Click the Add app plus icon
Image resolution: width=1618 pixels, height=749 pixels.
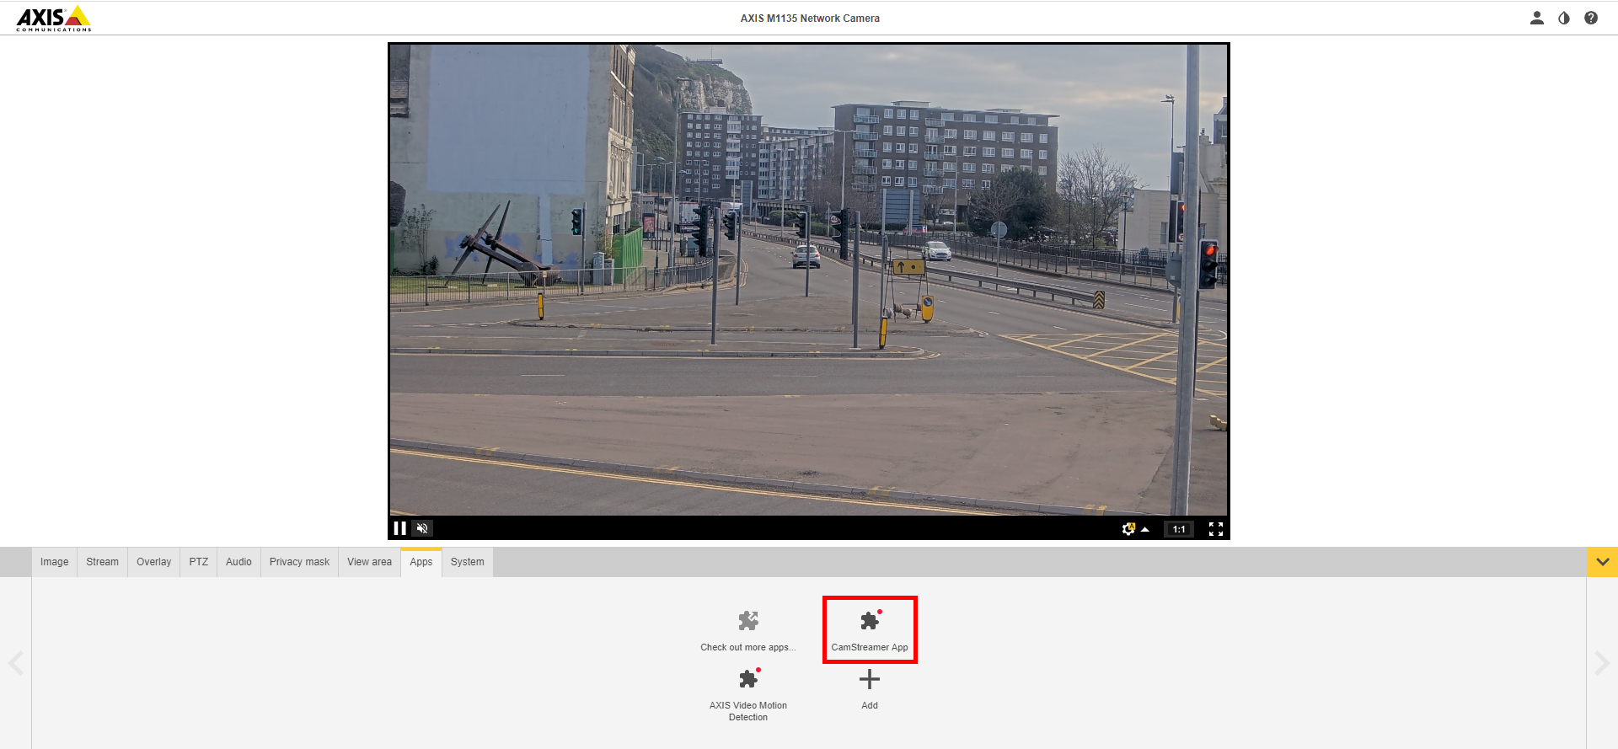coord(869,680)
